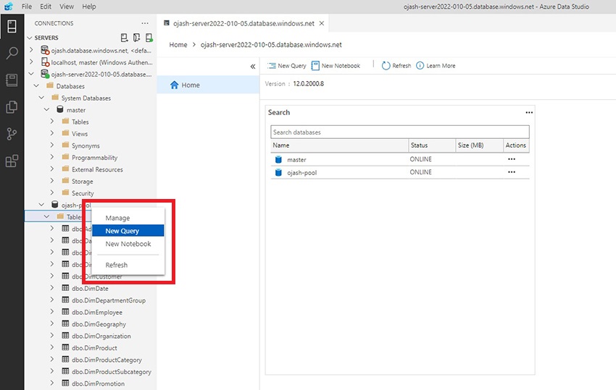Click Refresh in the dashboard toolbar
The width and height of the screenshot is (616, 390).
pos(396,66)
